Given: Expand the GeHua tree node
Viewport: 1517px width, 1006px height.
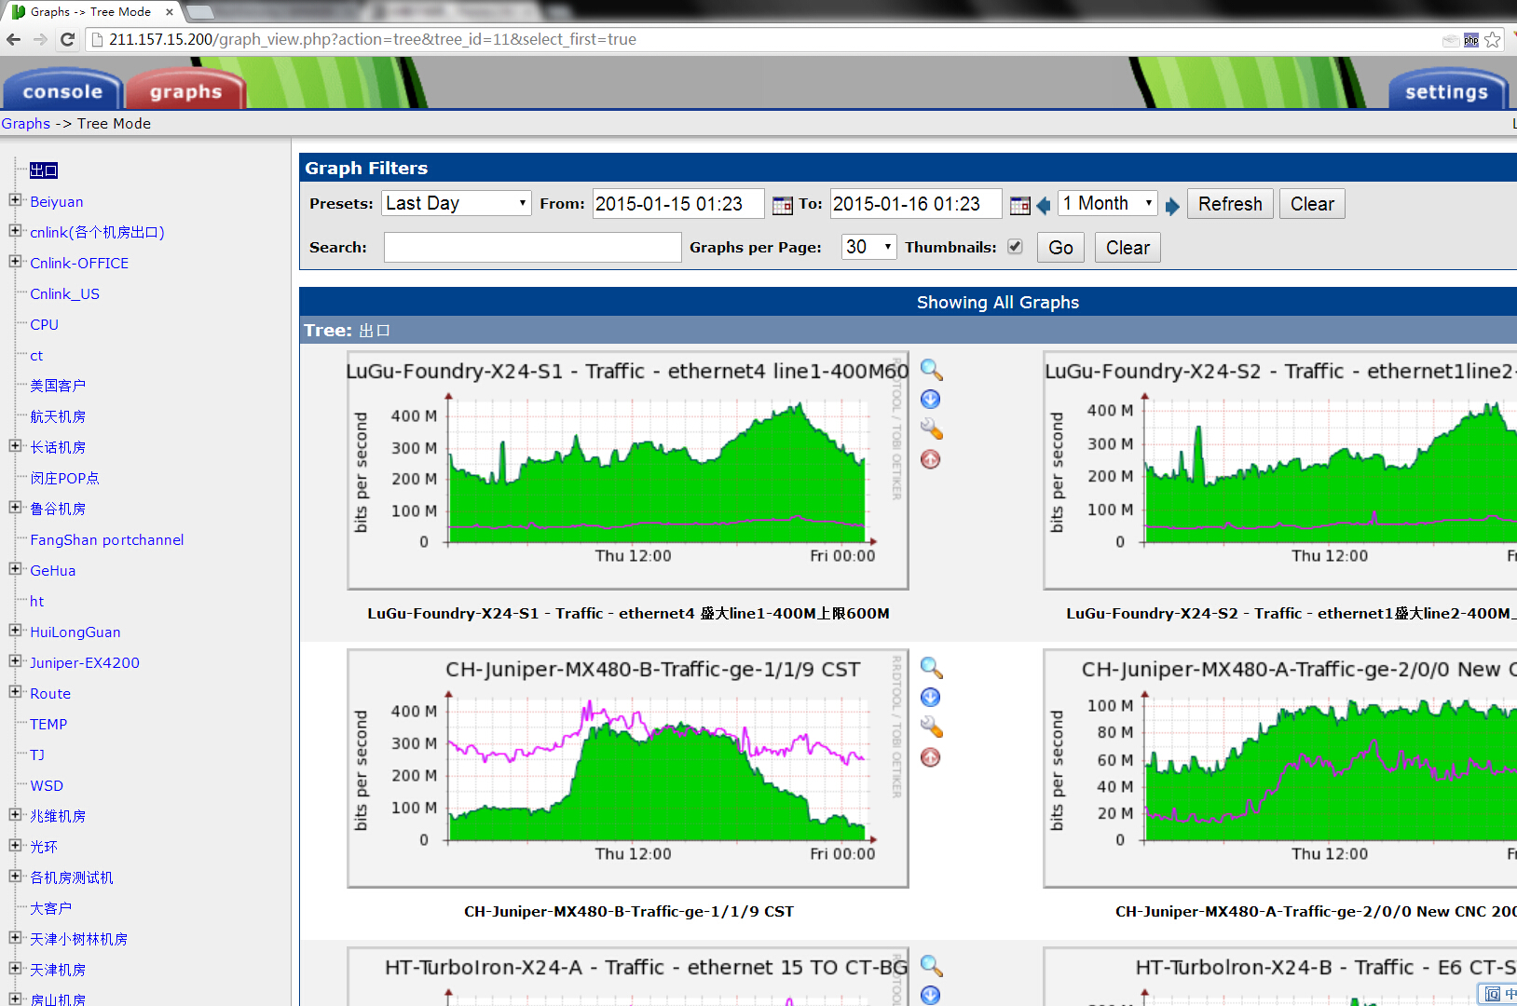Looking at the screenshot, I should click(15, 569).
